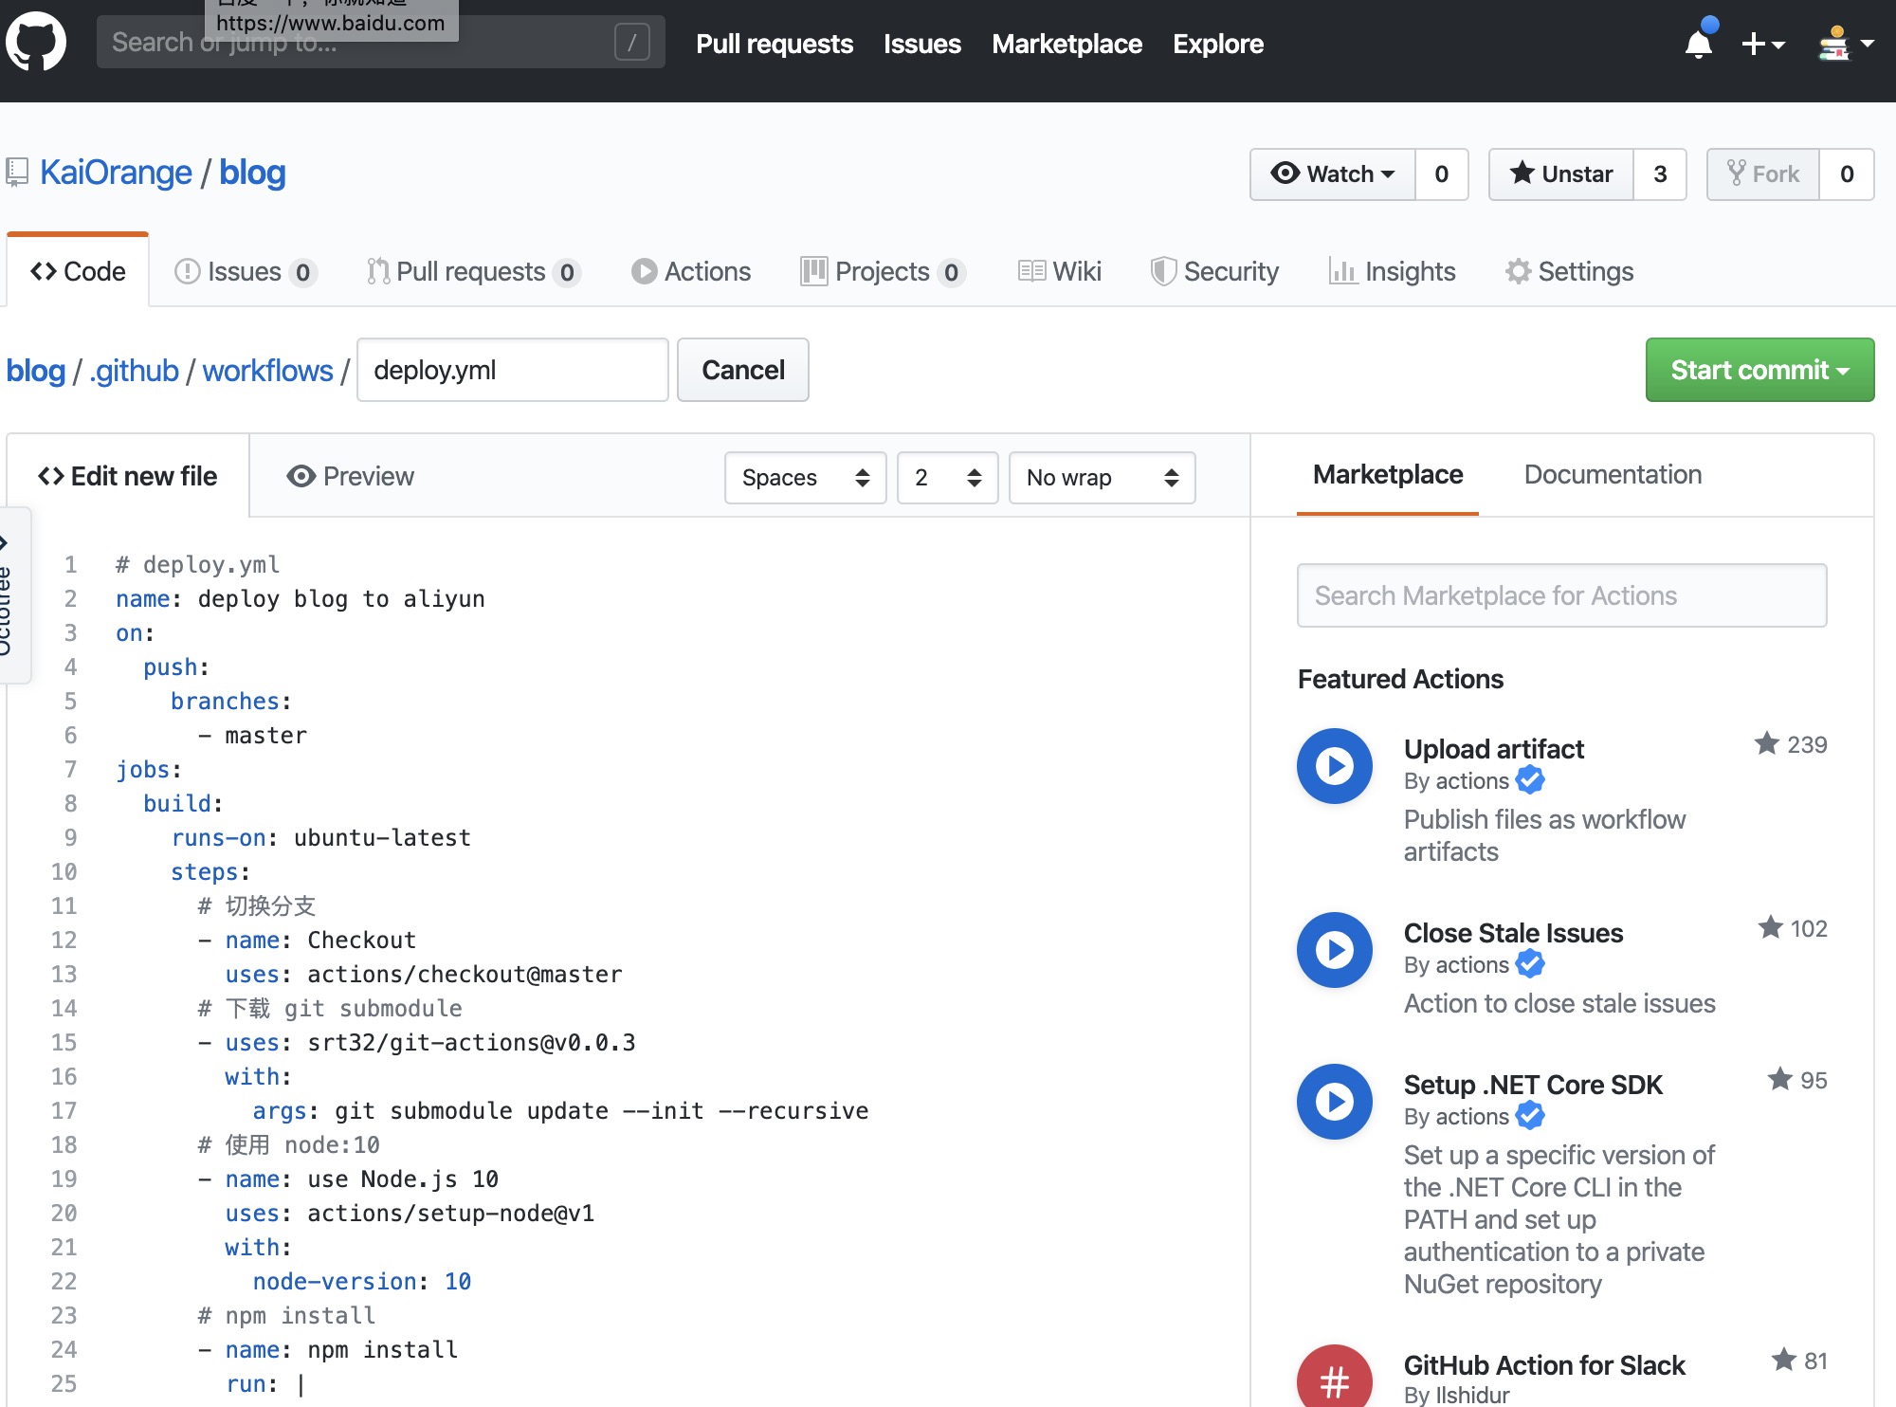Image resolution: width=1896 pixels, height=1407 pixels.
Task: Click Pull requests in top navigation
Action: tap(775, 44)
